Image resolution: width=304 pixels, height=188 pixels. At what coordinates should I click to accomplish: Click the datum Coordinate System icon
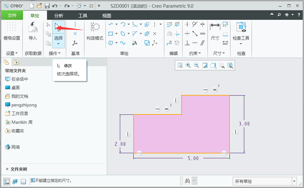pos(75,43)
